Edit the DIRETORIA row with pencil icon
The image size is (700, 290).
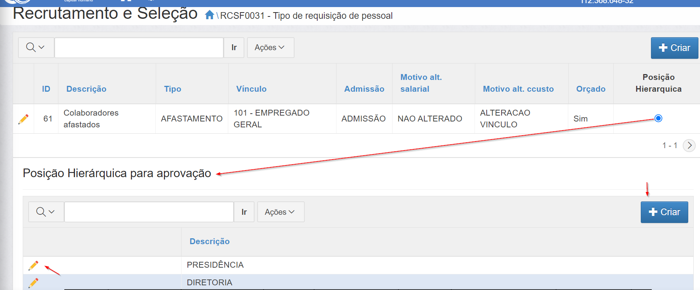(x=33, y=283)
